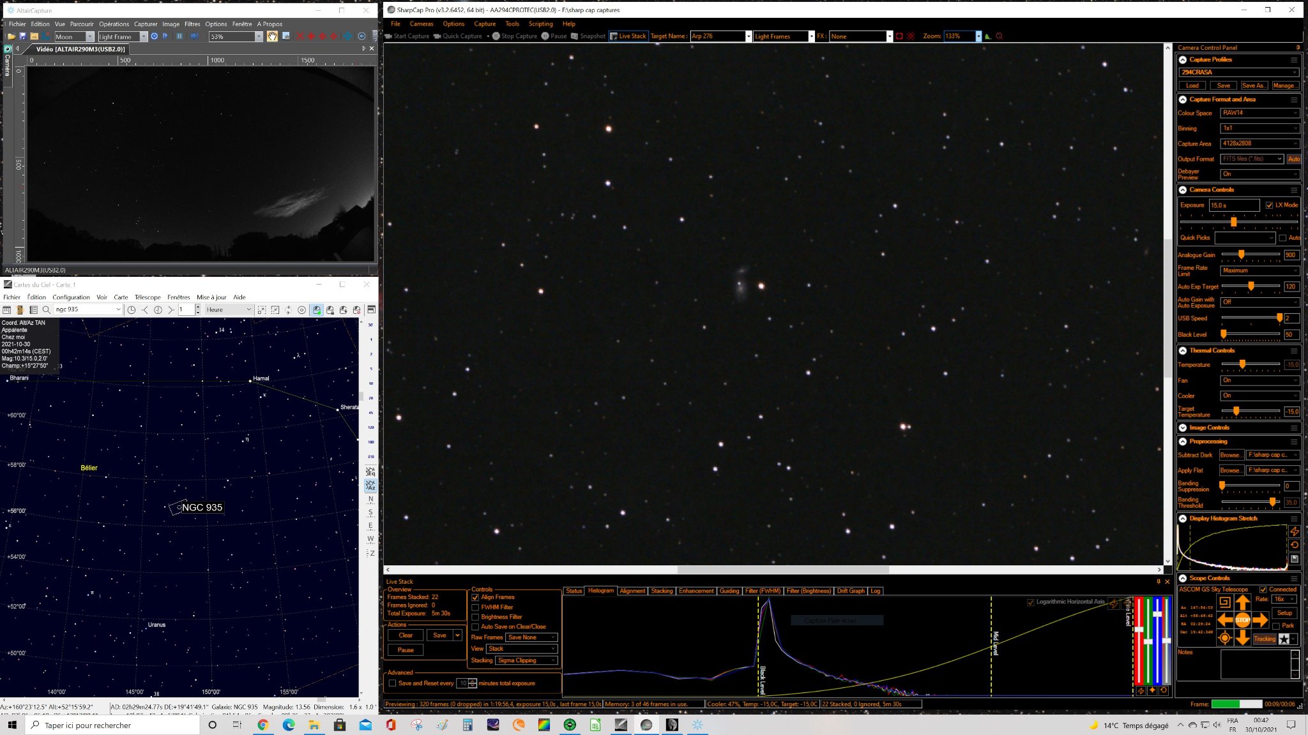Viewport: 1308px width, 735px height.
Task: Toggle the Align Frames checkbox
Action: click(x=475, y=598)
